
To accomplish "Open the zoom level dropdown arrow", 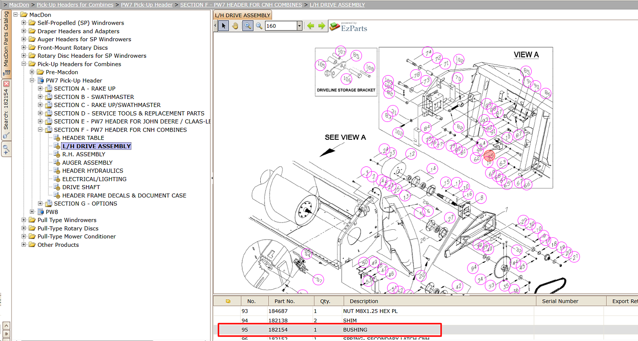I will pos(299,26).
